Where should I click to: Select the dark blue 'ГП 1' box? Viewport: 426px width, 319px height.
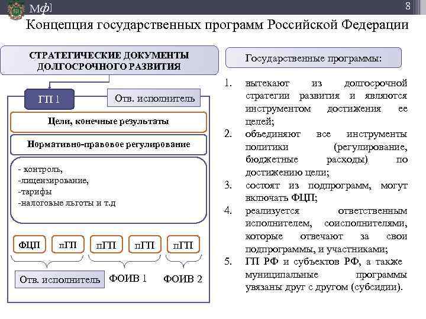[49, 99]
